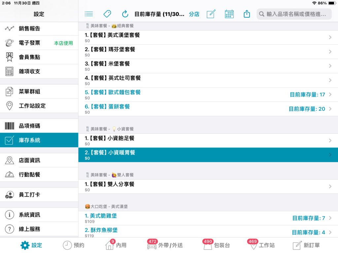Tap the 分店 branch button
Viewport: 338px width, 253px height.
pyautogui.click(x=194, y=14)
